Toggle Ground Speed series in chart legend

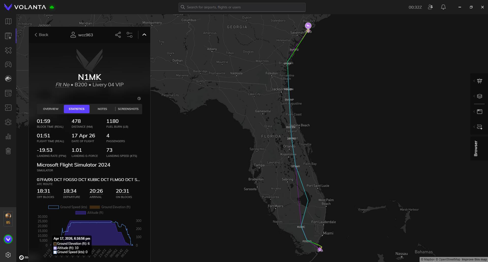(x=68, y=207)
